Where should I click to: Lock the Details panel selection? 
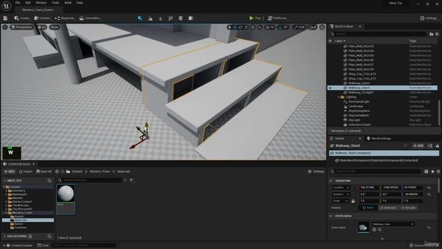click(437, 146)
